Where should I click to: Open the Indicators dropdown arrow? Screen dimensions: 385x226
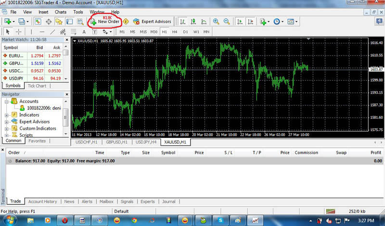(269, 22)
